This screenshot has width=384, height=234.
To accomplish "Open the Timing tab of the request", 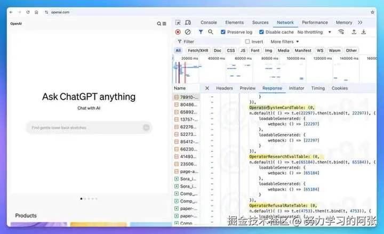I will tap(318, 88).
